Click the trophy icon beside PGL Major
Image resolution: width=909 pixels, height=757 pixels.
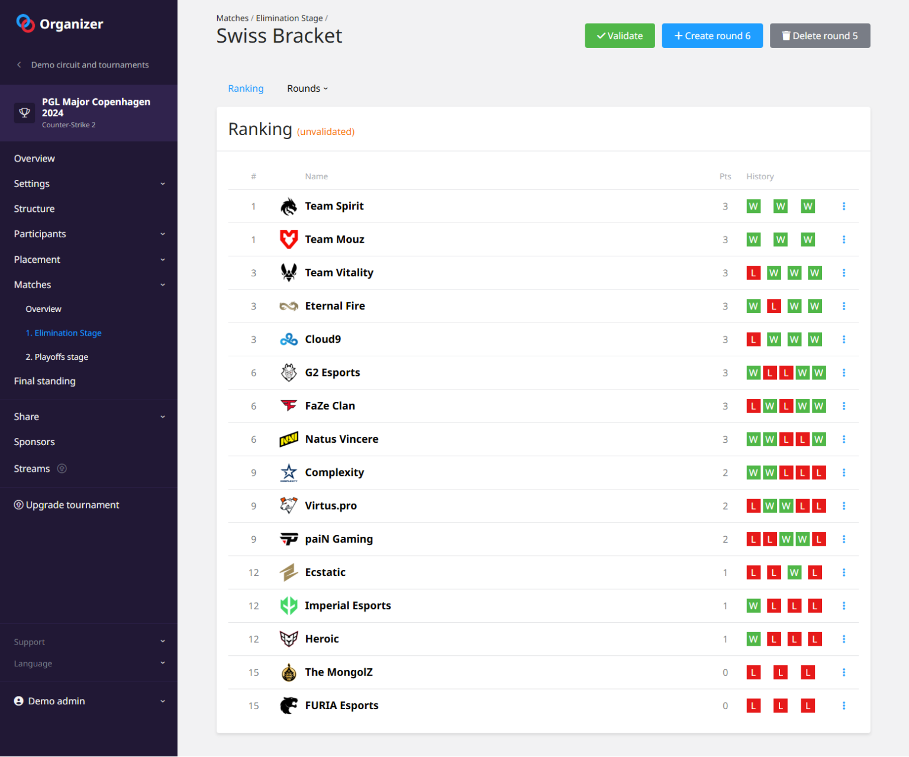tap(25, 112)
